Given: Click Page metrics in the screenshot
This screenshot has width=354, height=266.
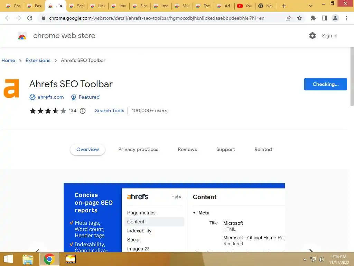Looking at the screenshot, I should click(x=141, y=213).
